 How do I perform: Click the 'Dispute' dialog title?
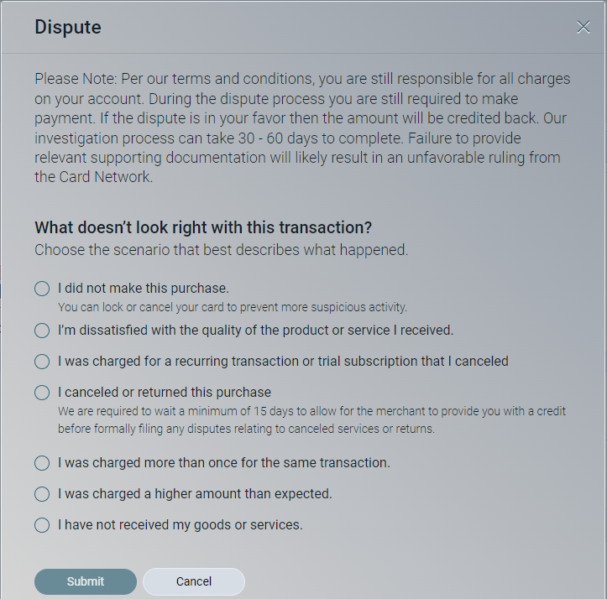[x=68, y=27]
